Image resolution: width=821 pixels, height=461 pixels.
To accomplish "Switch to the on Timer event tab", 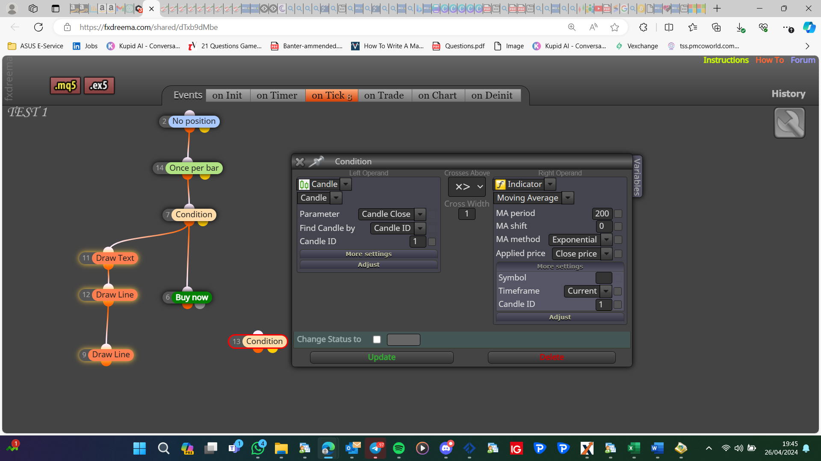I will [x=277, y=96].
